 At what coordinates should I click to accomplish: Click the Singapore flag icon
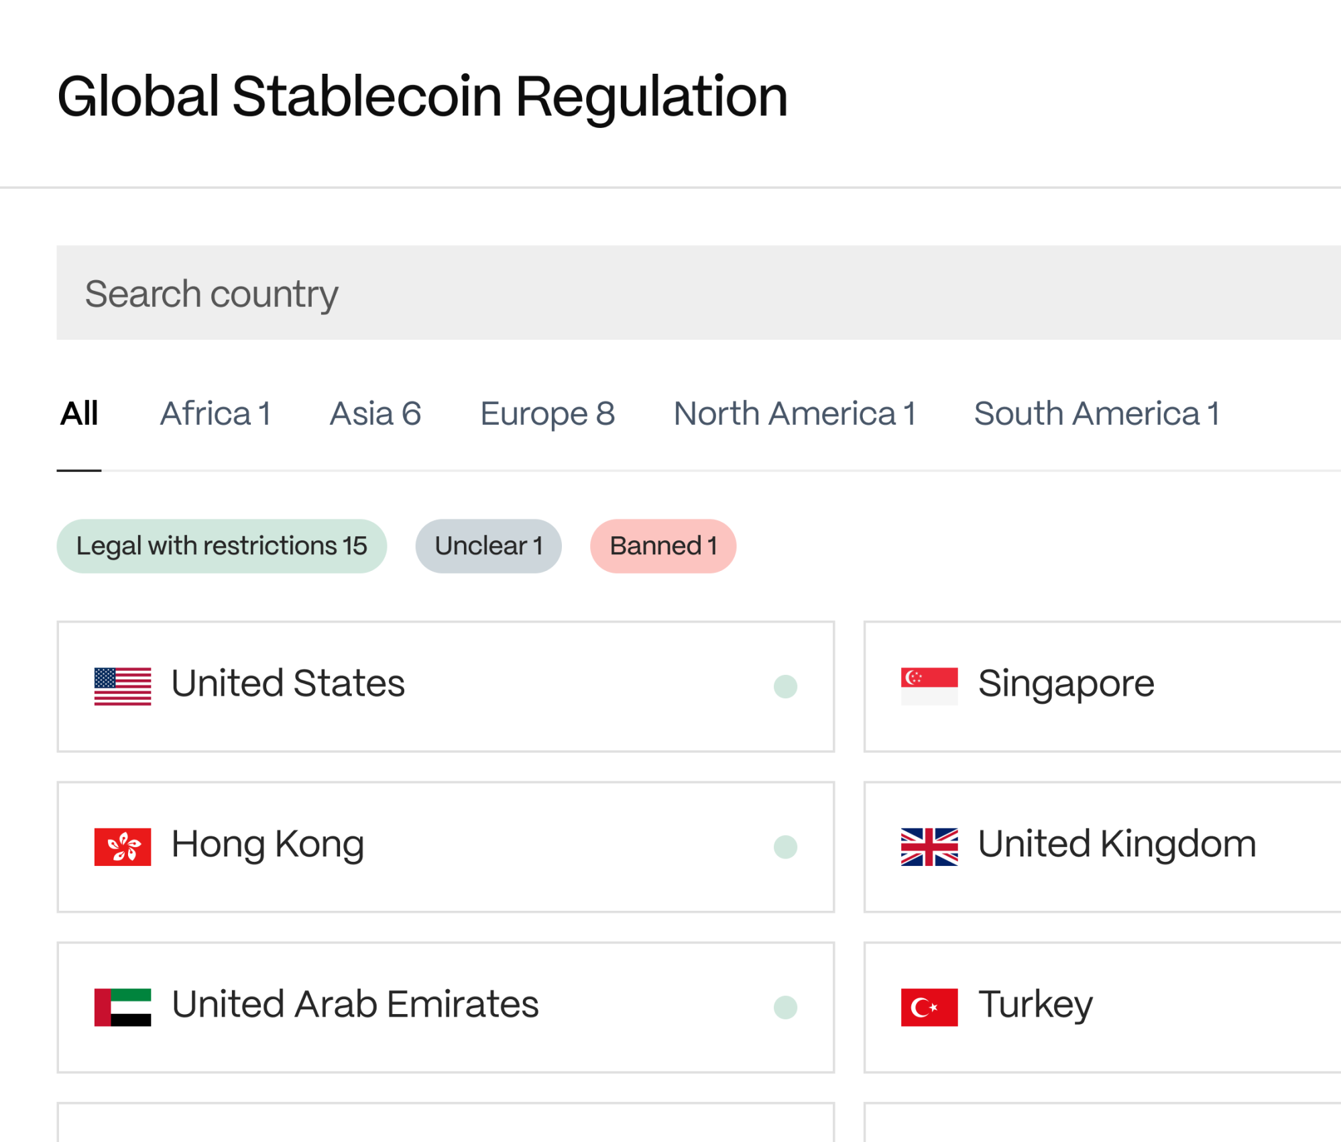point(929,686)
